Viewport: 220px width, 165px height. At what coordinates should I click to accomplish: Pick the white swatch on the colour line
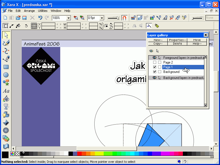(66, 153)
